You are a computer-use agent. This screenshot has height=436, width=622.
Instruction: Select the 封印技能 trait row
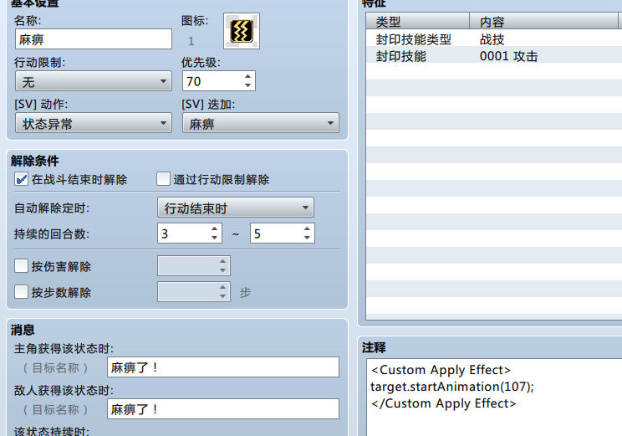tap(494, 56)
